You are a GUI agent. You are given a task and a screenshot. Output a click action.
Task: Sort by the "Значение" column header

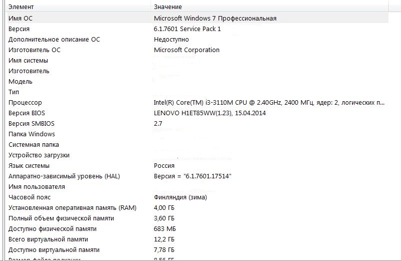pos(168,7)
